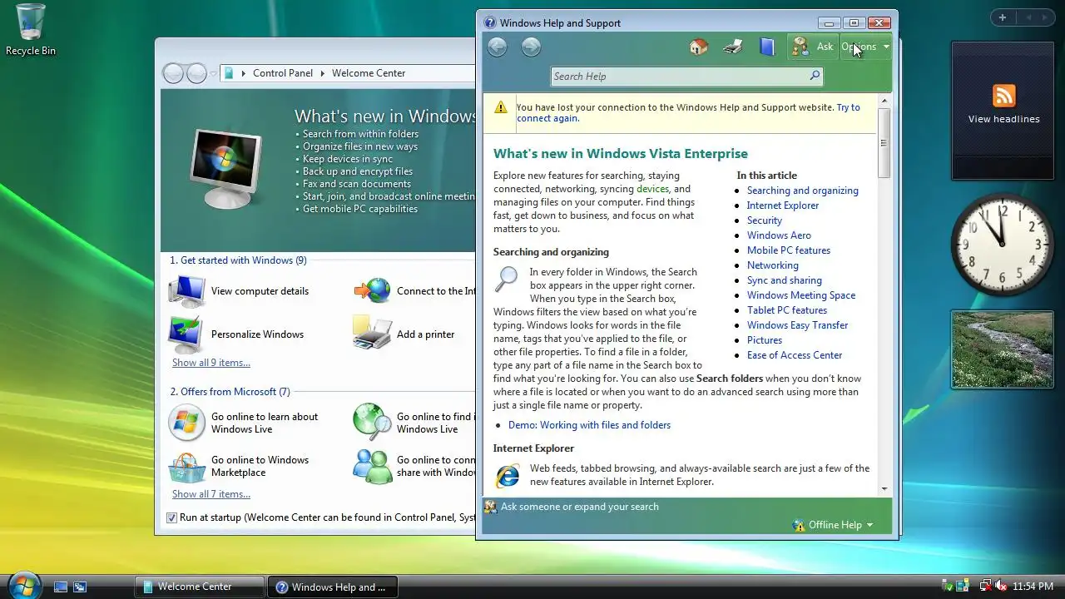Open the Windows Easy Transfer link
Viewport: 1065px width, 599px height.
(797, 325)
